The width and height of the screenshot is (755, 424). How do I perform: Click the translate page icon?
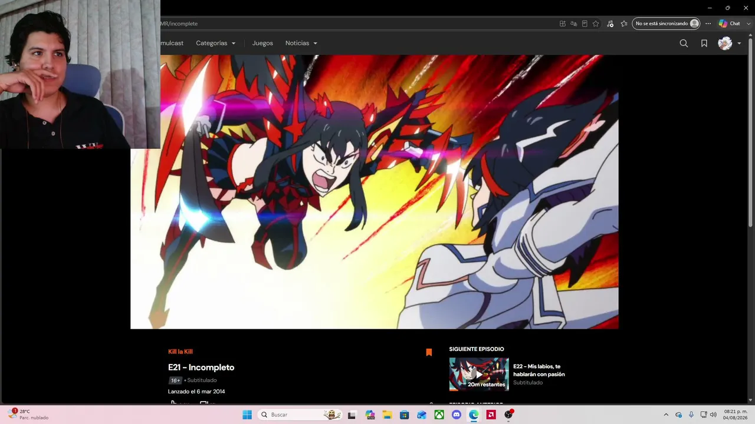coord(573,24)
